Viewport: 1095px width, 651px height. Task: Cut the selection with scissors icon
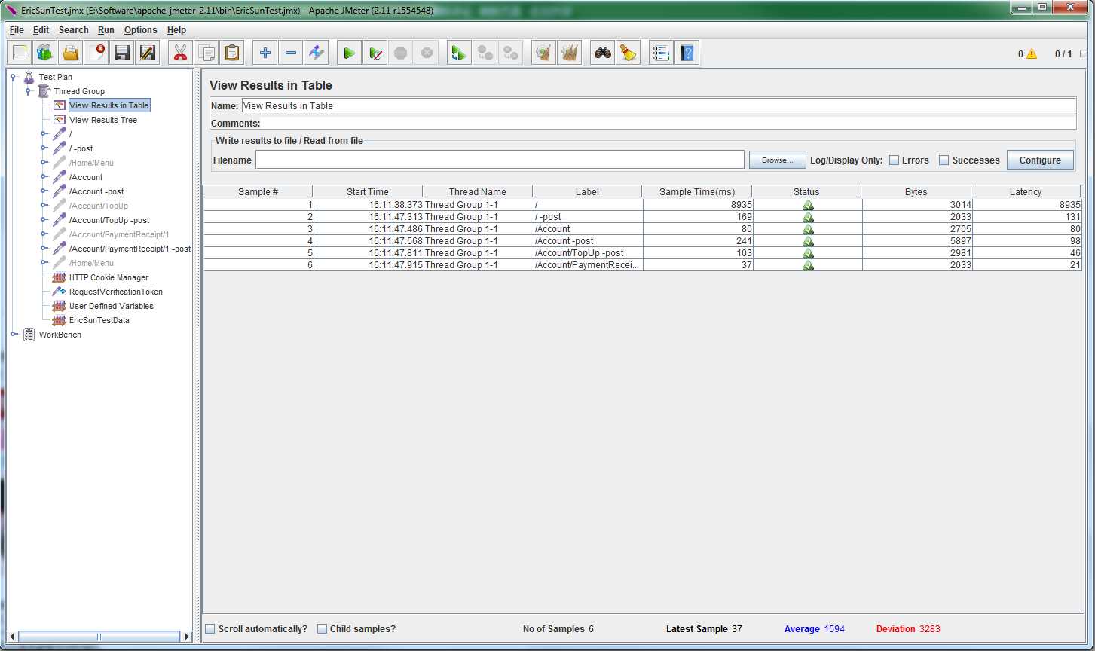(180, 53)
